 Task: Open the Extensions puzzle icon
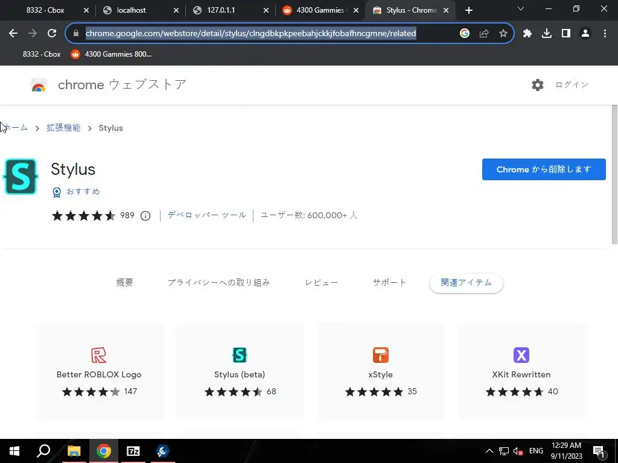point(527,34)
